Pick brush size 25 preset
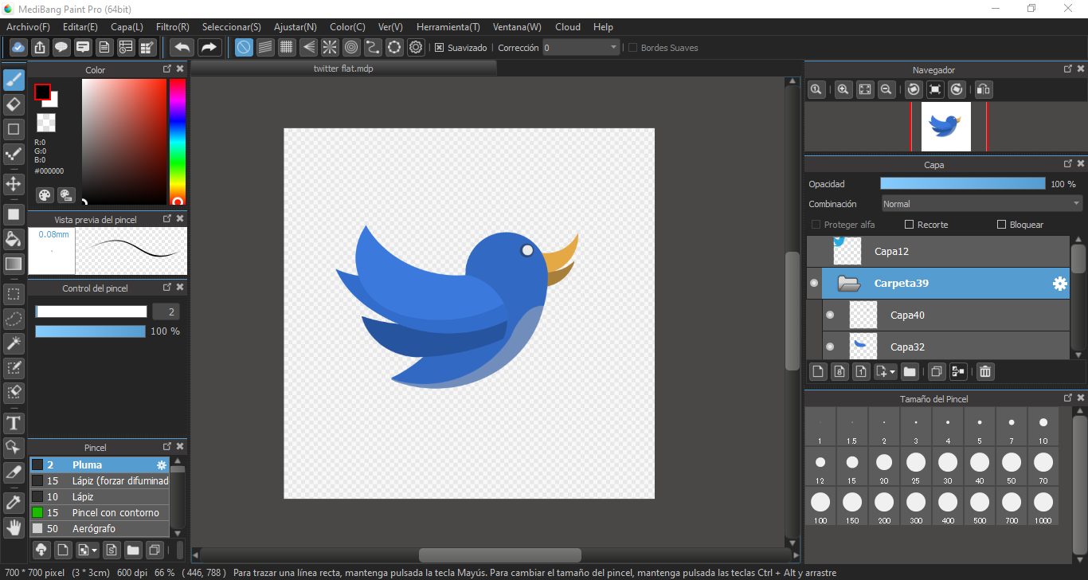Screen dimensions: 1088x580 916,467
